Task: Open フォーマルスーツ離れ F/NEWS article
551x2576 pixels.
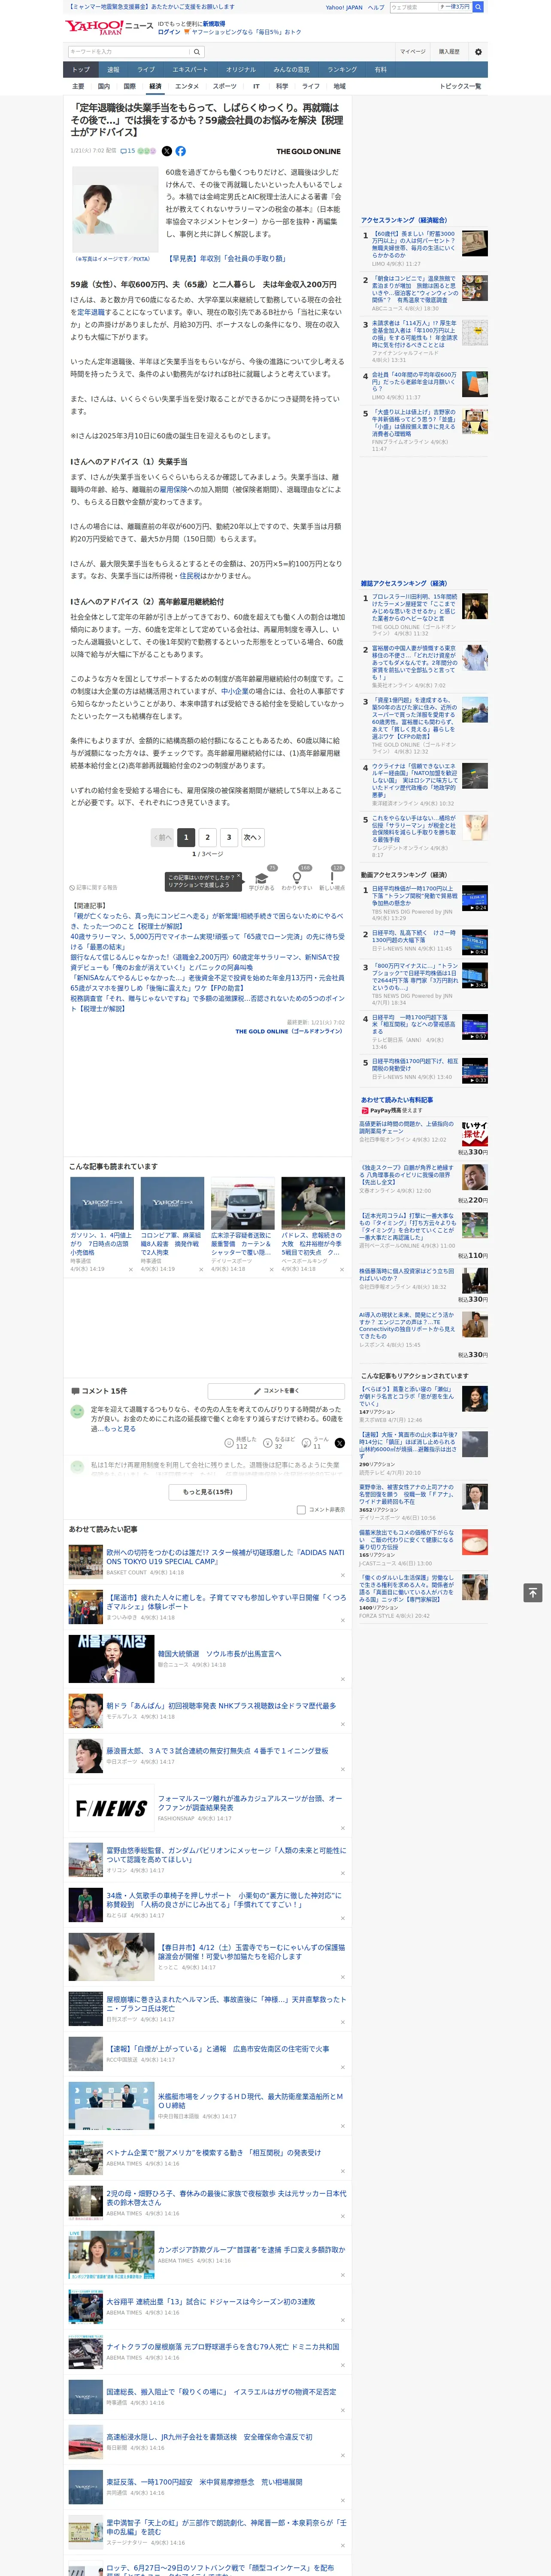Action: [250, 1803]
